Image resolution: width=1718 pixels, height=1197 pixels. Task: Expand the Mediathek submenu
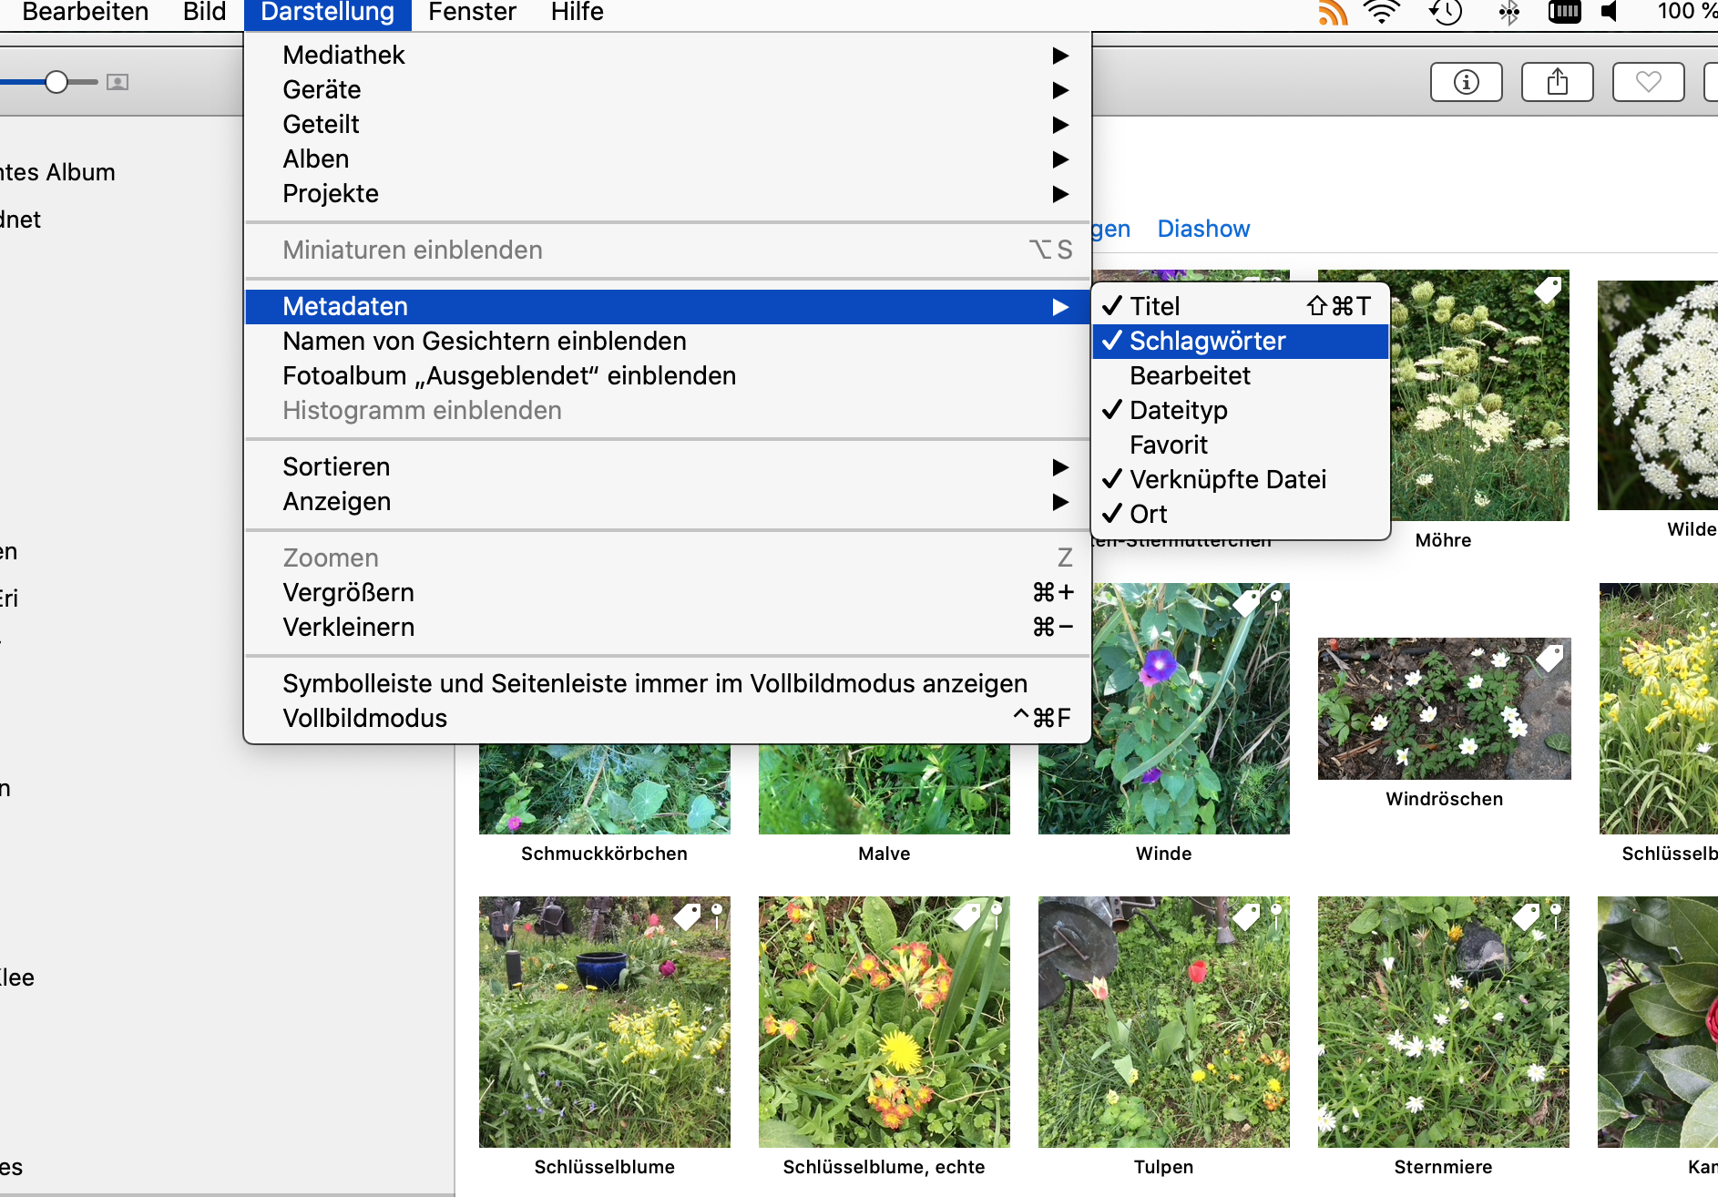(x=668, y=55)
